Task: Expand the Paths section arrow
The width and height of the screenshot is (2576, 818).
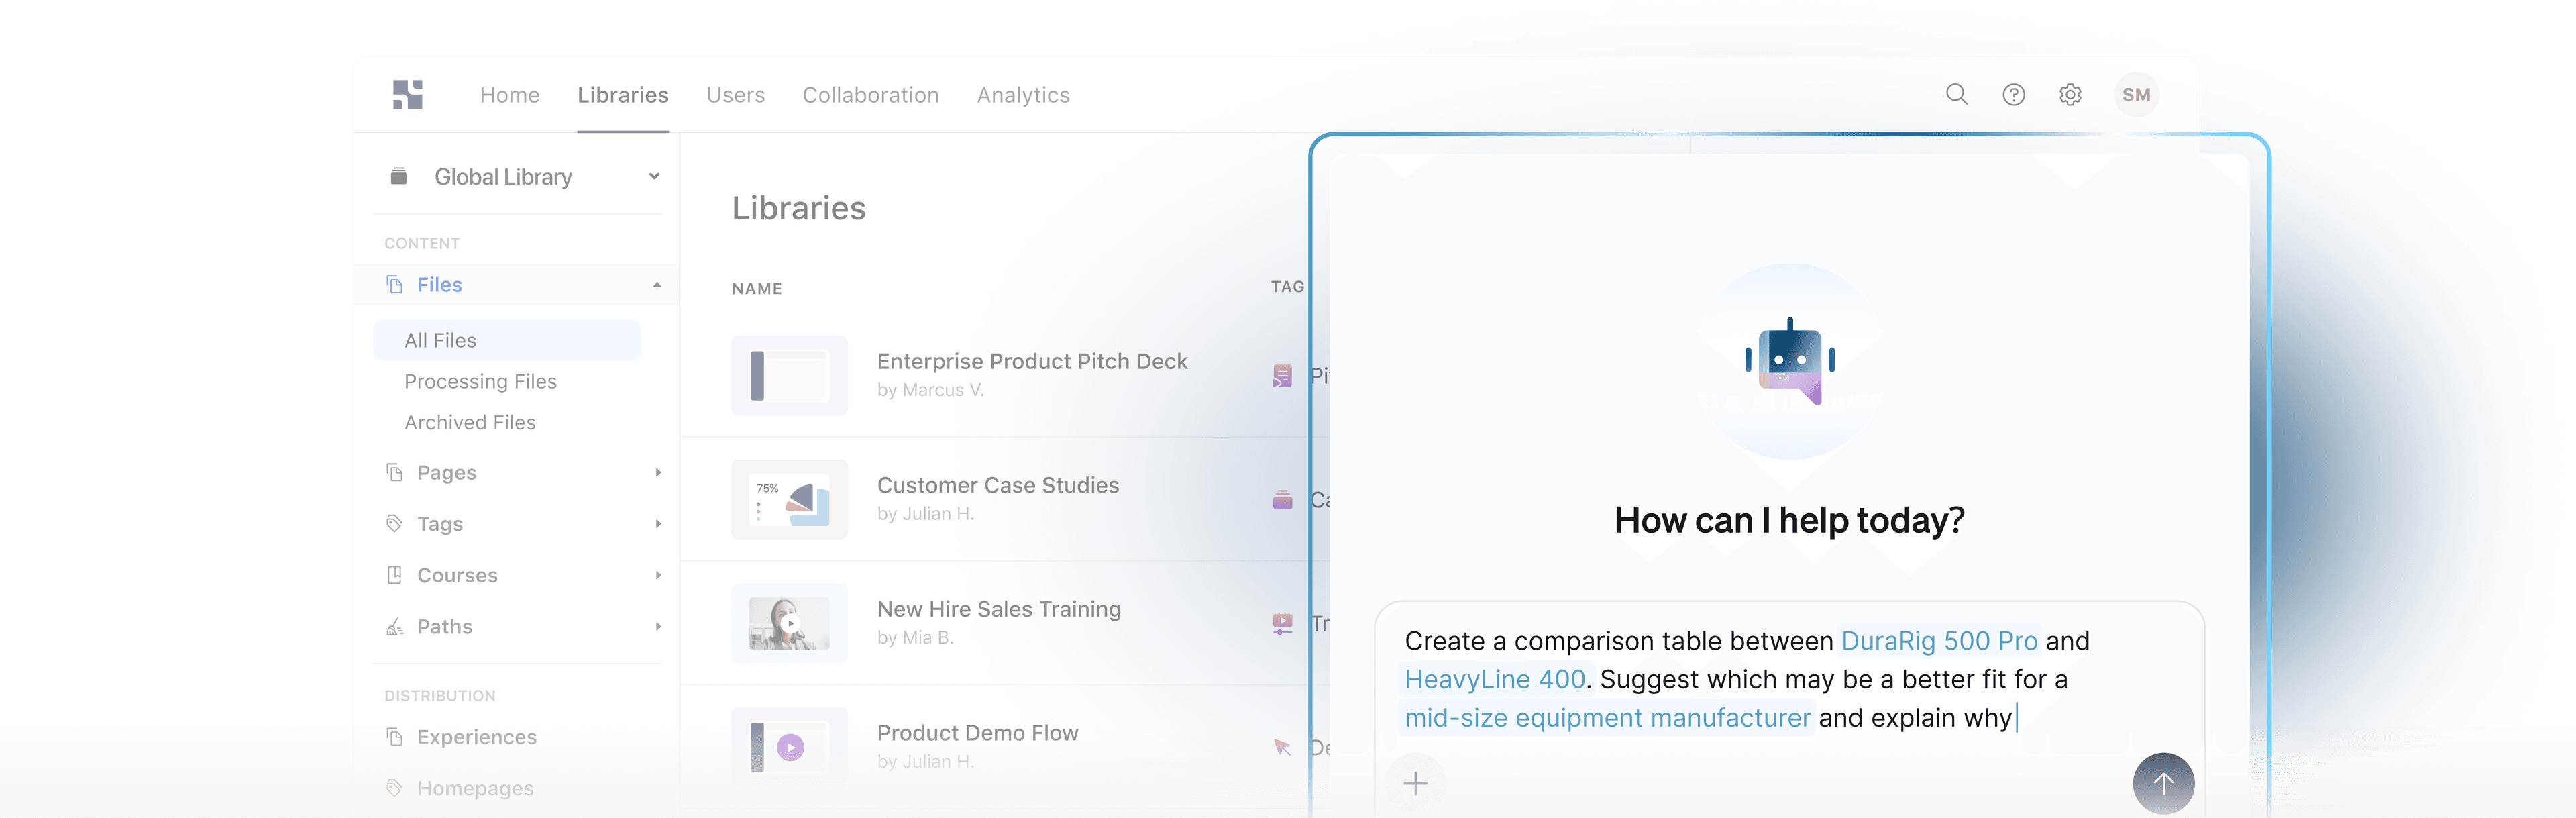Action: [658, 627]
